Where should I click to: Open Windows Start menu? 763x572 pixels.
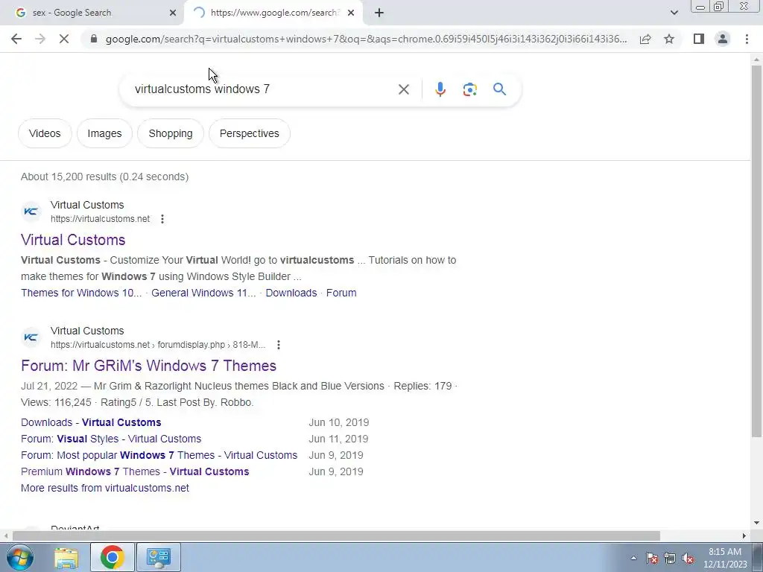click(19, 557)
